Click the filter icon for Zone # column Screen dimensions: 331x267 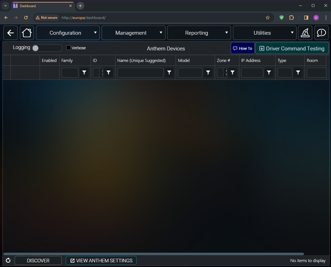[232, 73]
